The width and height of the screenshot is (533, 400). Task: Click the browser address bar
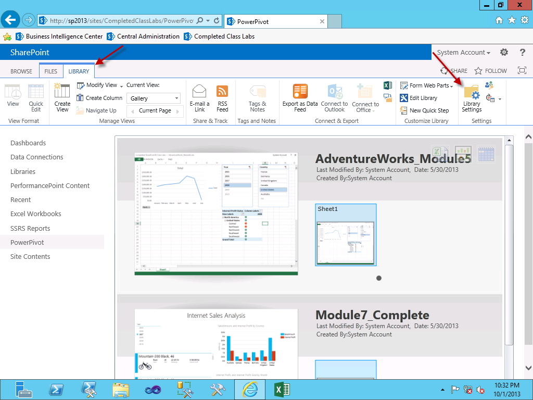pyautogui.click(x=122, y=20)
